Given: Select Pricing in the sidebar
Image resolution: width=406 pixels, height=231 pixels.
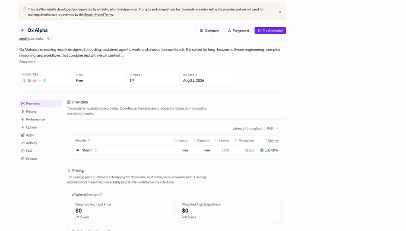Looking at the screenshot, I should point(41,111).
